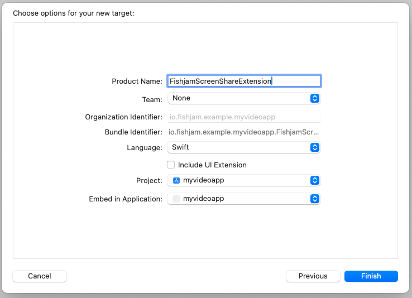
Task: Click the chevron arrows on Language popup
Action: [314, 147]
